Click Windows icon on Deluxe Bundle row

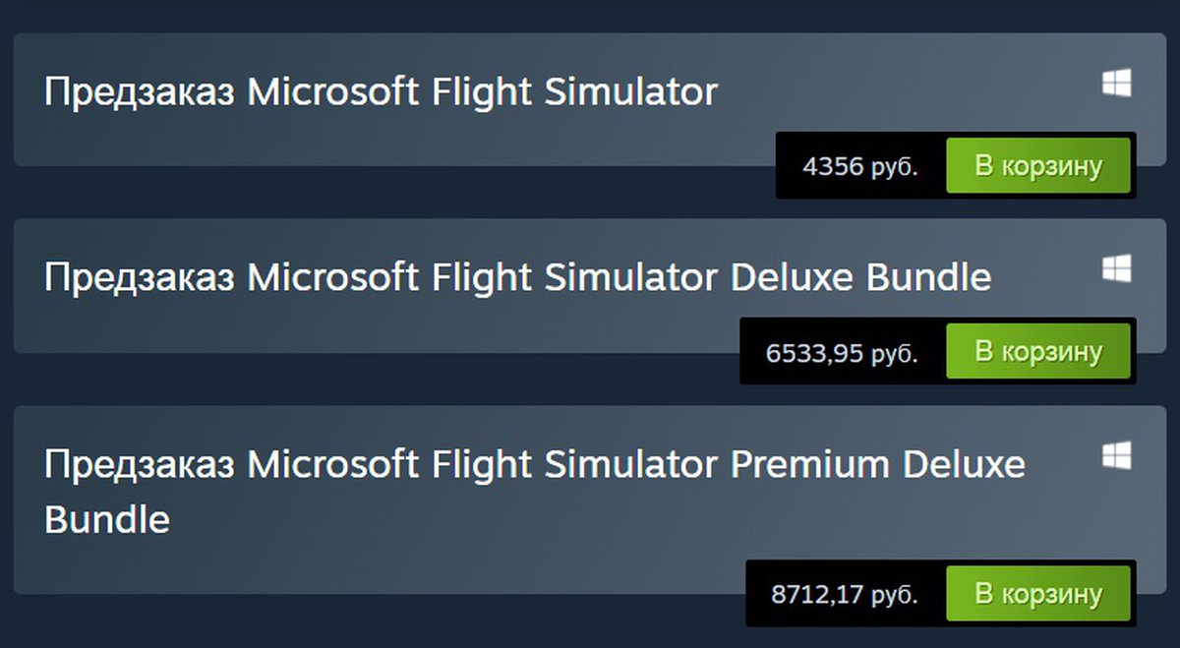click(1116, 267)
